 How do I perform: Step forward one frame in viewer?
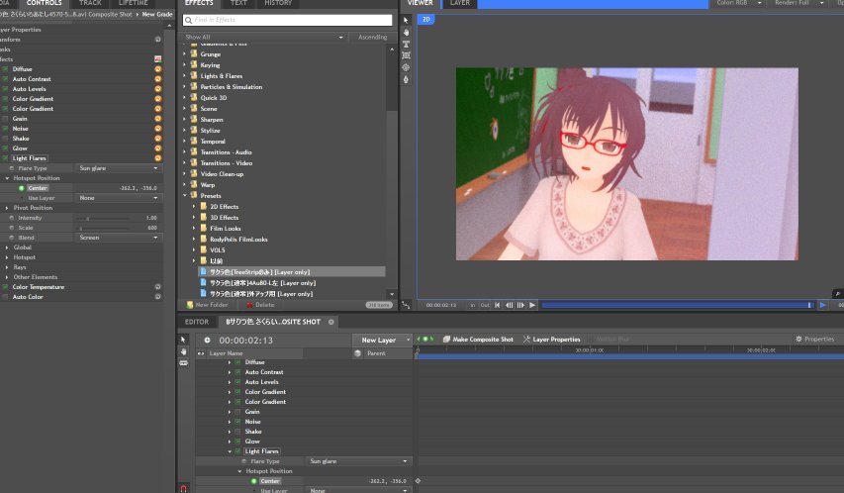(520, 305)
